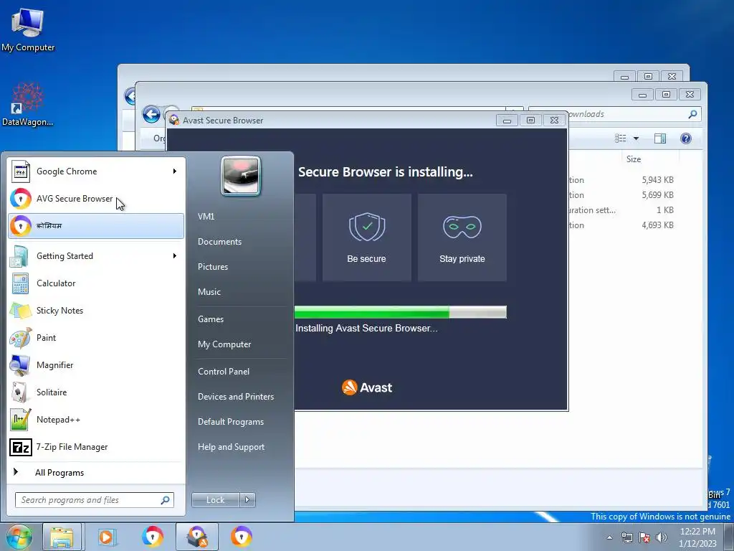Open DataWagon desktop shortcut
734x551 pixels.
[28, 105]
